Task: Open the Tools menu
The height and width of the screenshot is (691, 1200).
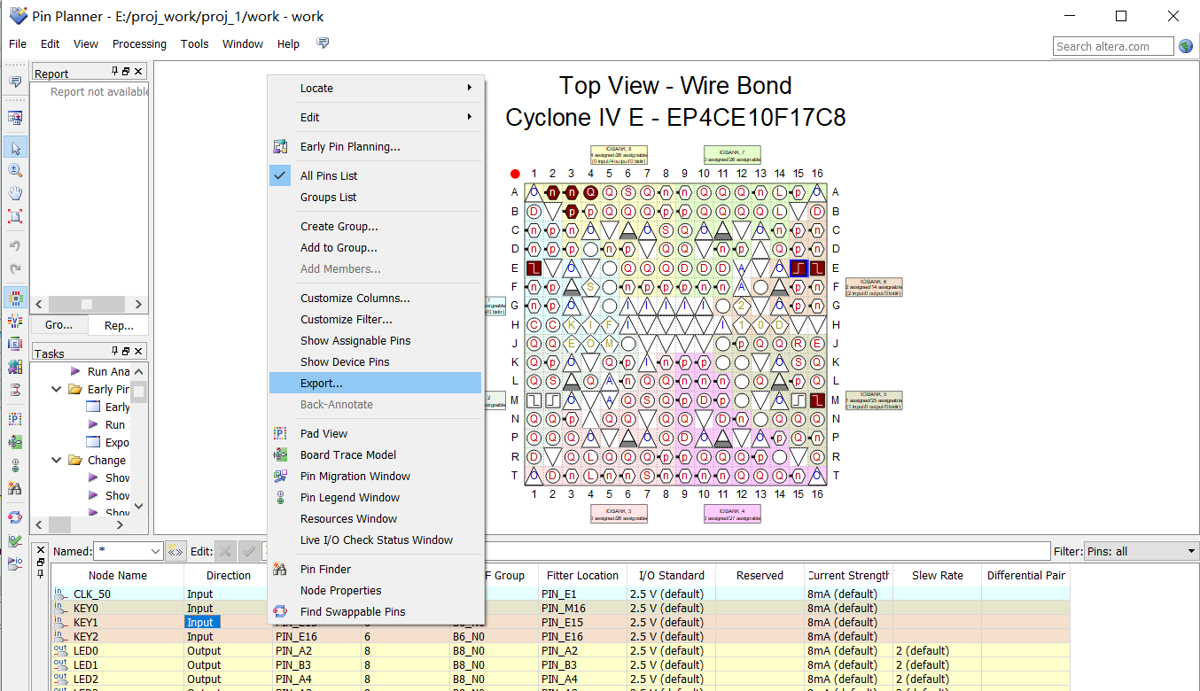Action: click(x=194, y=43)
